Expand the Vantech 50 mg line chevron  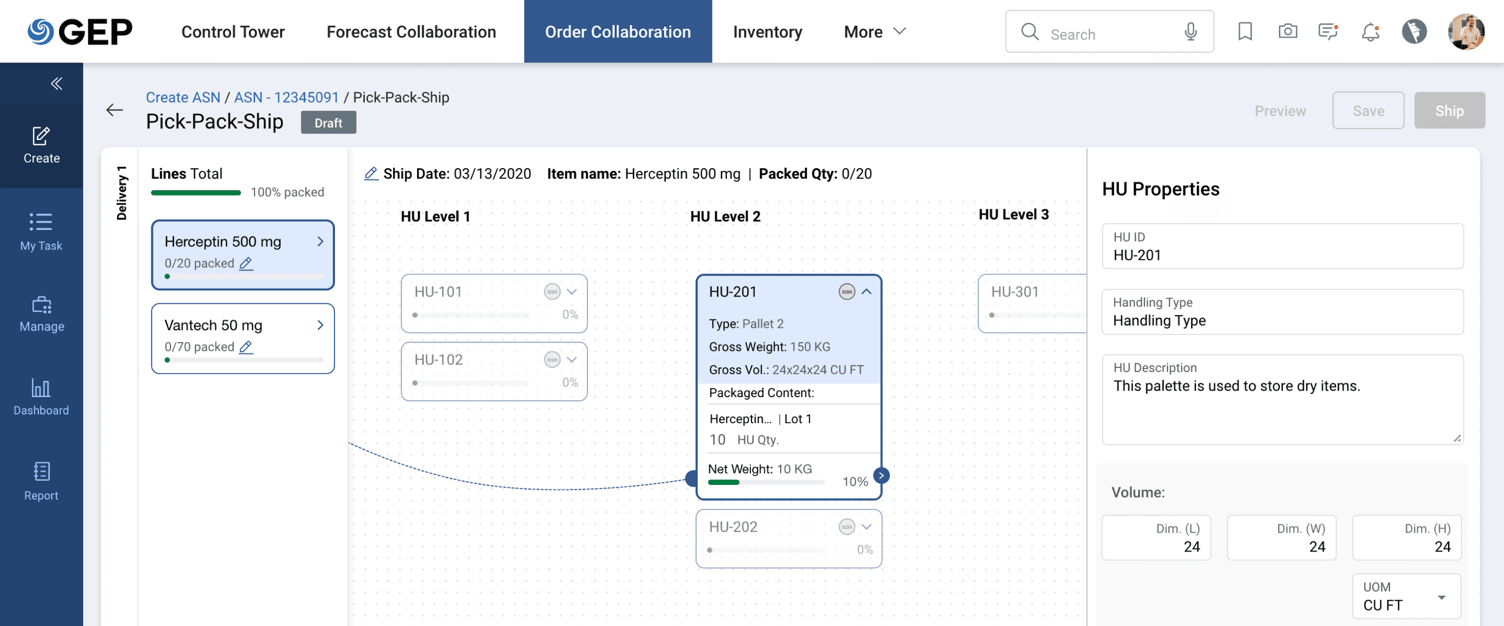pyautogui.click(x=320, y=325)
